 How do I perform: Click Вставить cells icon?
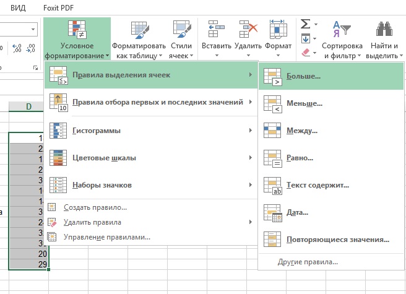click(217, 29)
